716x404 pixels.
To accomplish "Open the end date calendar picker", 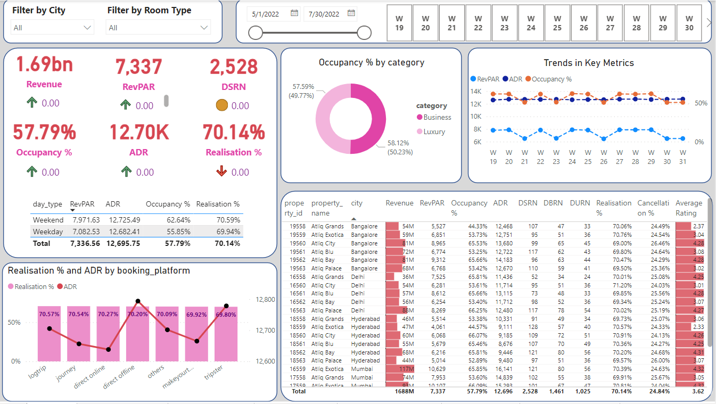I will point(350,14).
